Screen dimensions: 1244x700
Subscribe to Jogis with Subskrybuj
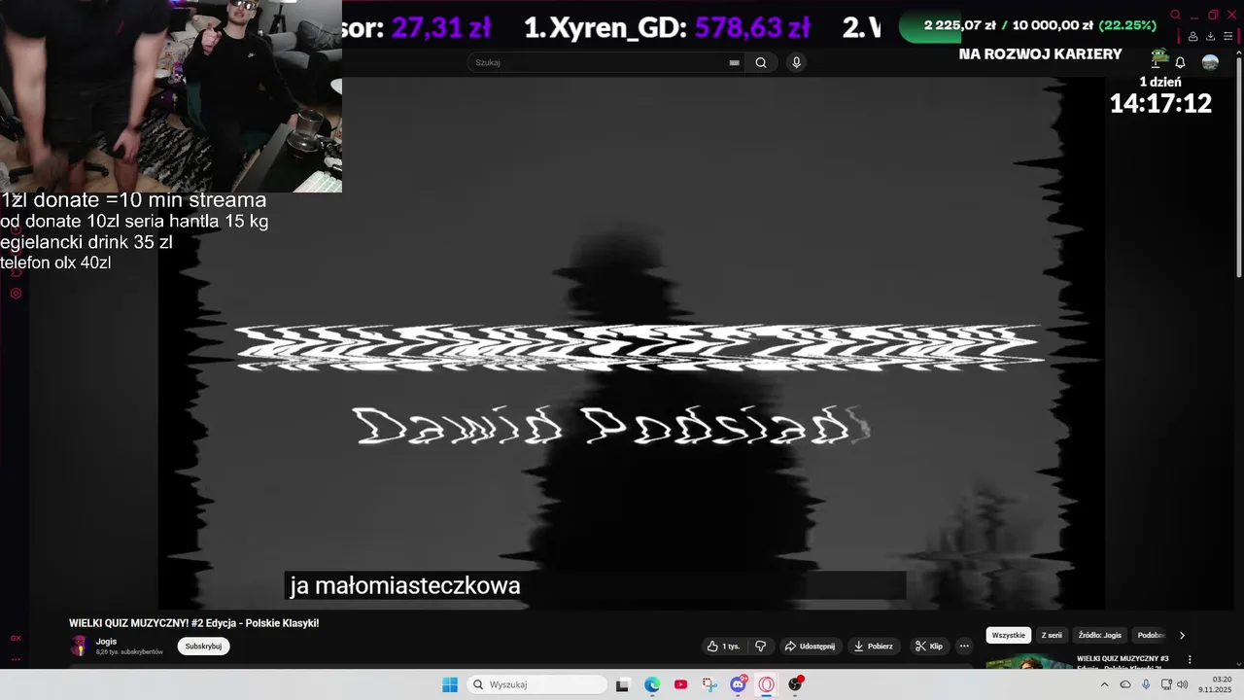pyautogui.click(x=203, y=646)
